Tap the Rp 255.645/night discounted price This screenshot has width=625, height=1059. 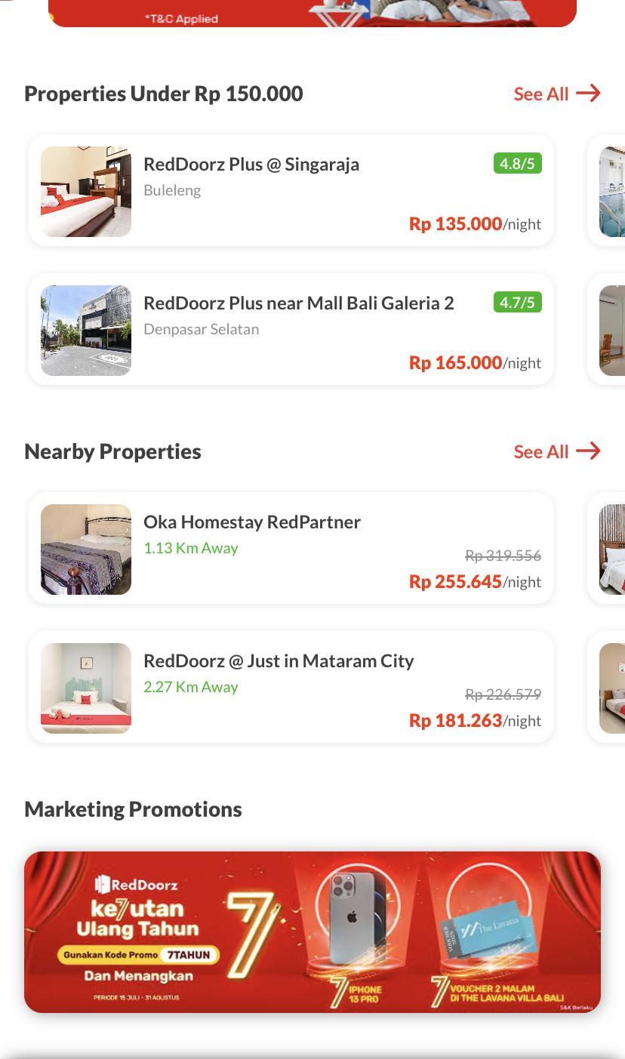[x=475, y=581]
